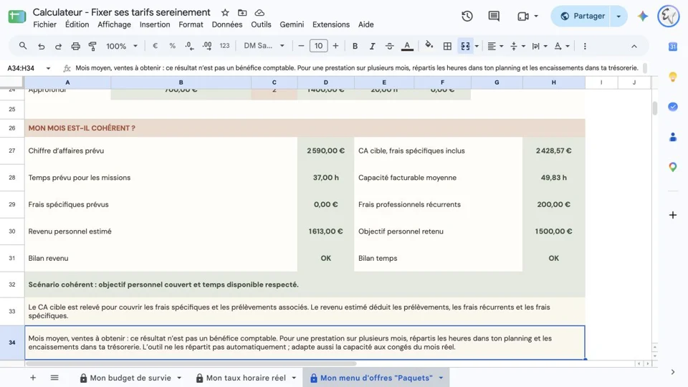Open the Extensions menu
Image resolution: width=688 pixels, height=387 pixels.
coord(331,24)
